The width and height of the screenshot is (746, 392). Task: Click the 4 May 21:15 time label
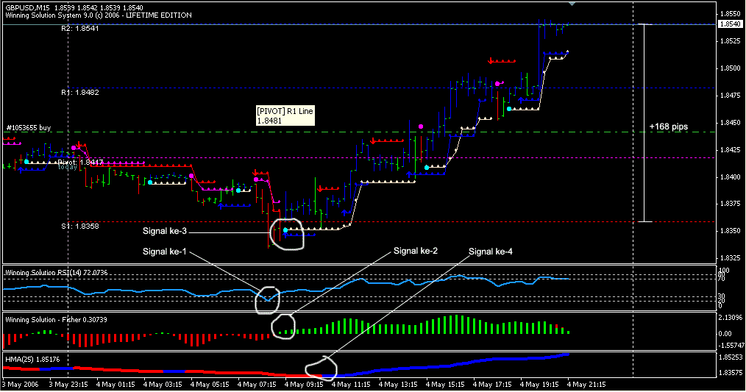pyautogui.click(x=586, y=385)
